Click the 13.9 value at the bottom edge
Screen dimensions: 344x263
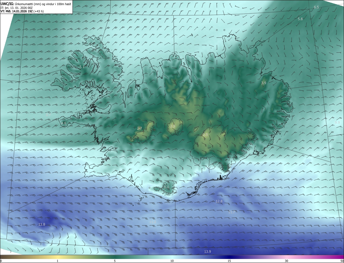207,252
